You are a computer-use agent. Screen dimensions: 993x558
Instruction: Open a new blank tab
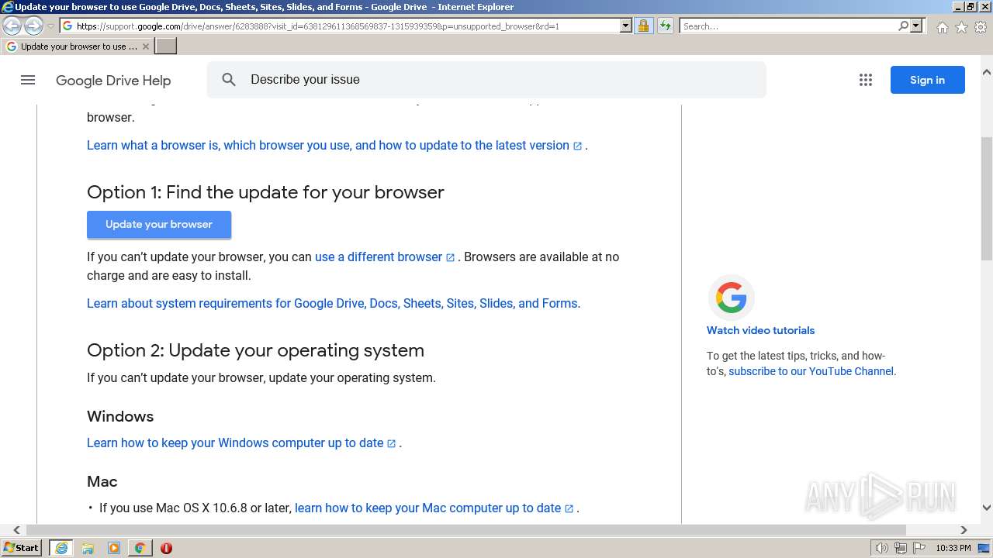point(166,46)
